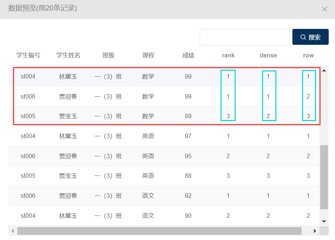Click score 89 in 贾宝玉 数学 row

(188, 116)
